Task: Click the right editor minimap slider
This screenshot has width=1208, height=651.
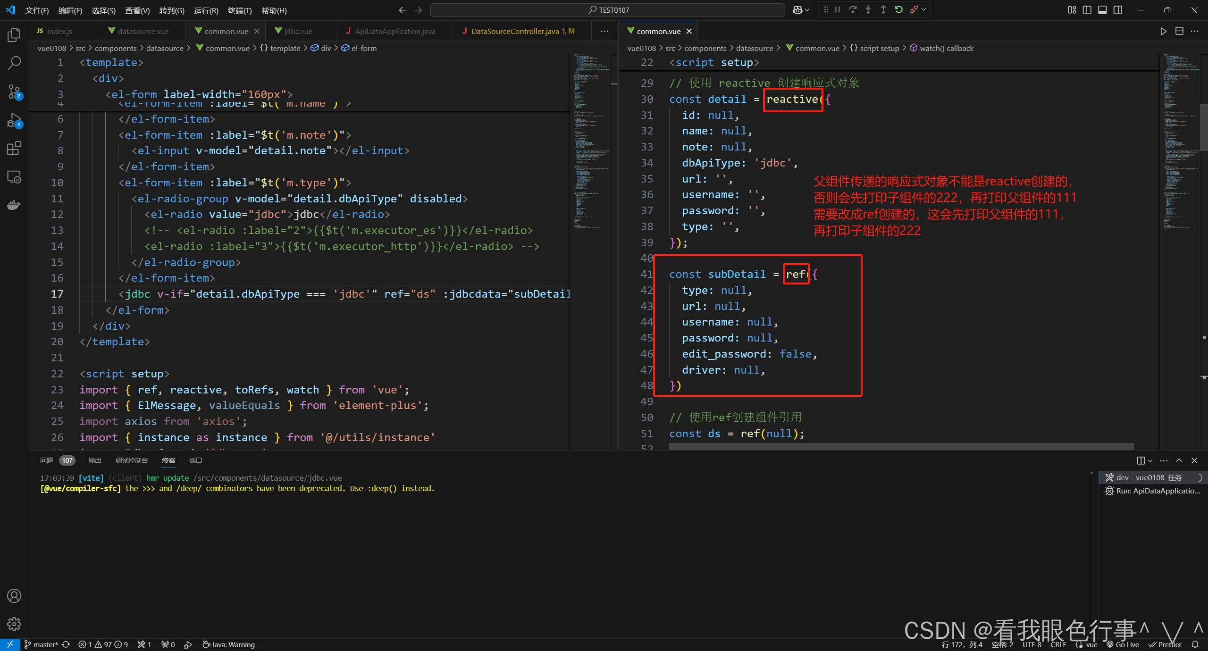Action: point(1203,127)
